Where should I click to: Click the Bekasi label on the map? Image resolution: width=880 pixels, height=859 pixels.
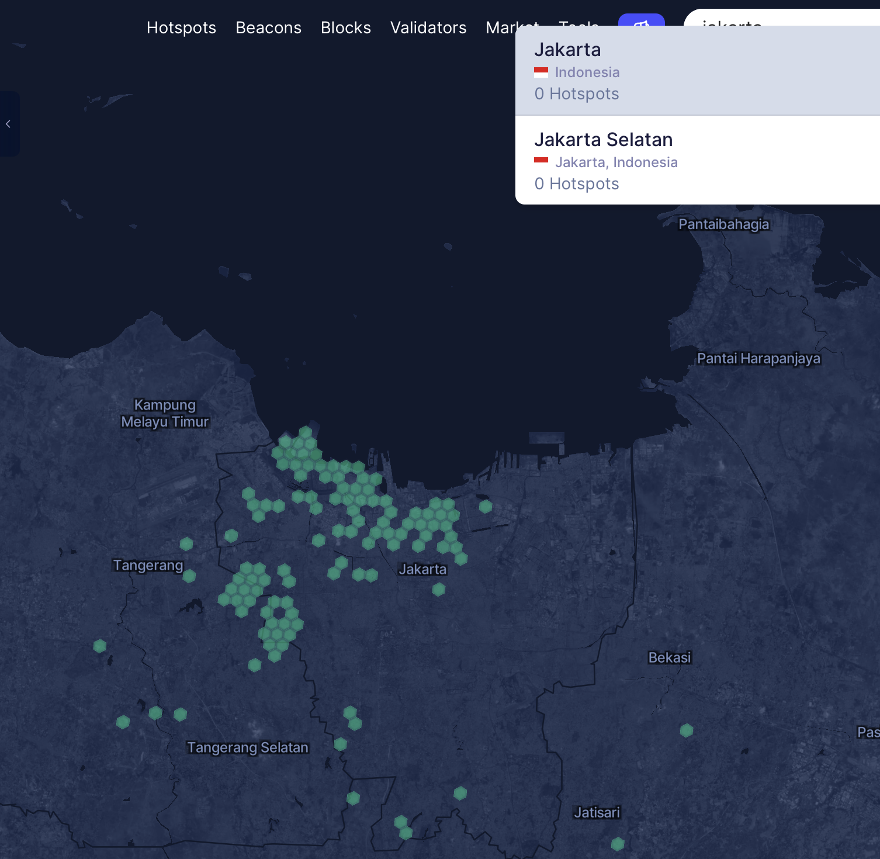[x=670, y=657]
